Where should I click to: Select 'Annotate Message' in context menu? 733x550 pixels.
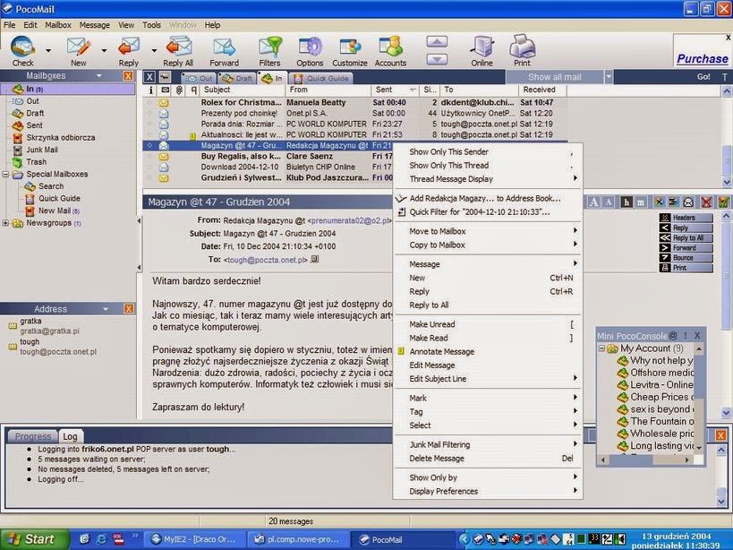pos(488,352)
